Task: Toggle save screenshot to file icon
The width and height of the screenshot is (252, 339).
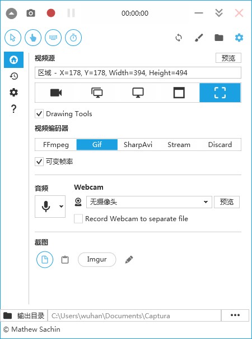Action: click(x=45, y=259)
